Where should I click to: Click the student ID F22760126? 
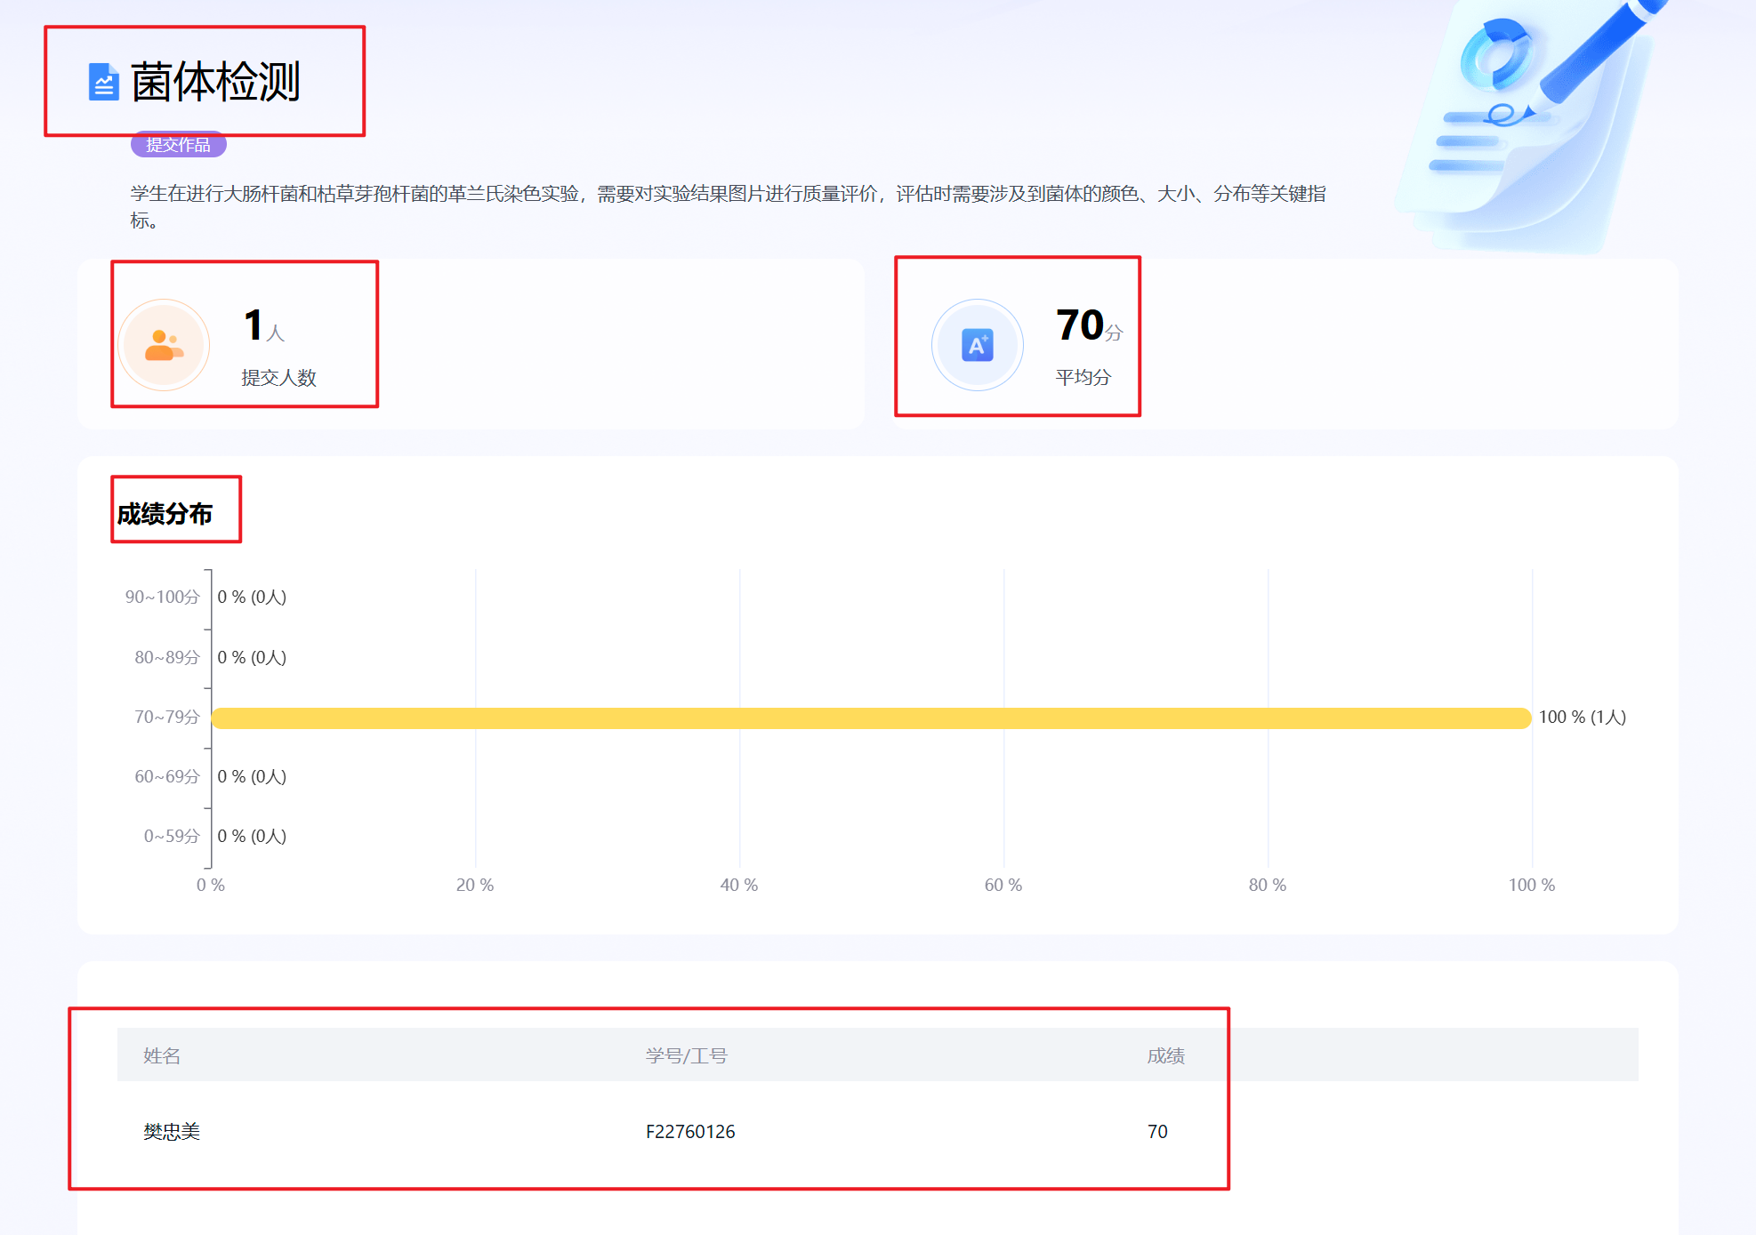(x=689, y=1131)
